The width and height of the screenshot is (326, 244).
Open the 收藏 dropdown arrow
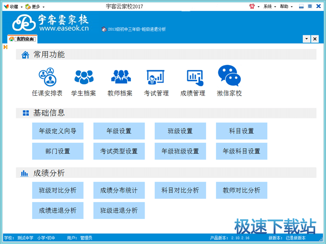tap(21, 7)
